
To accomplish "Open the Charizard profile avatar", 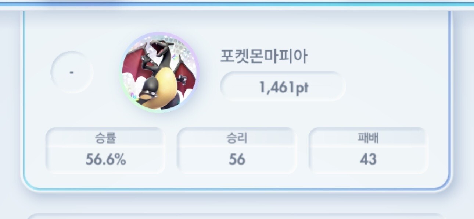I will pos(159,73).
